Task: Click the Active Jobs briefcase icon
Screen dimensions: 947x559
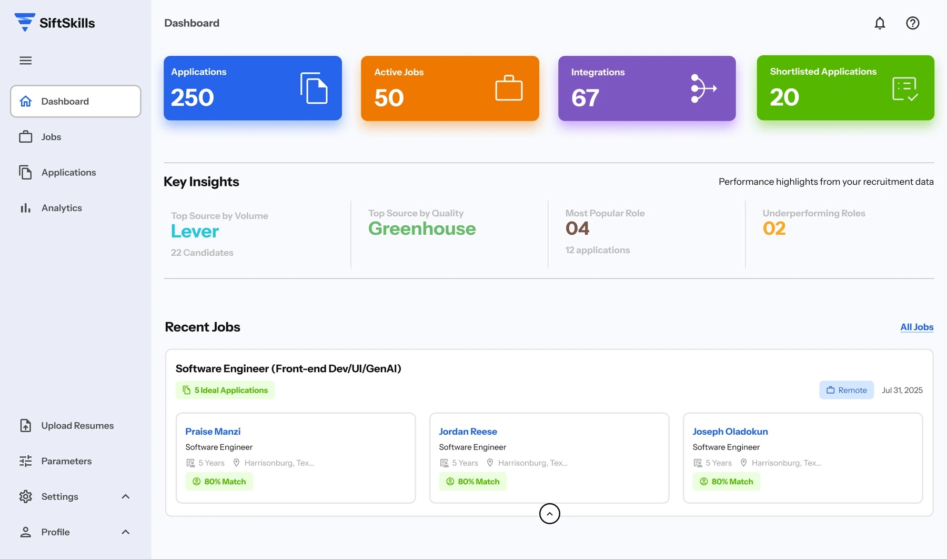Action: (x=509, y=88)
